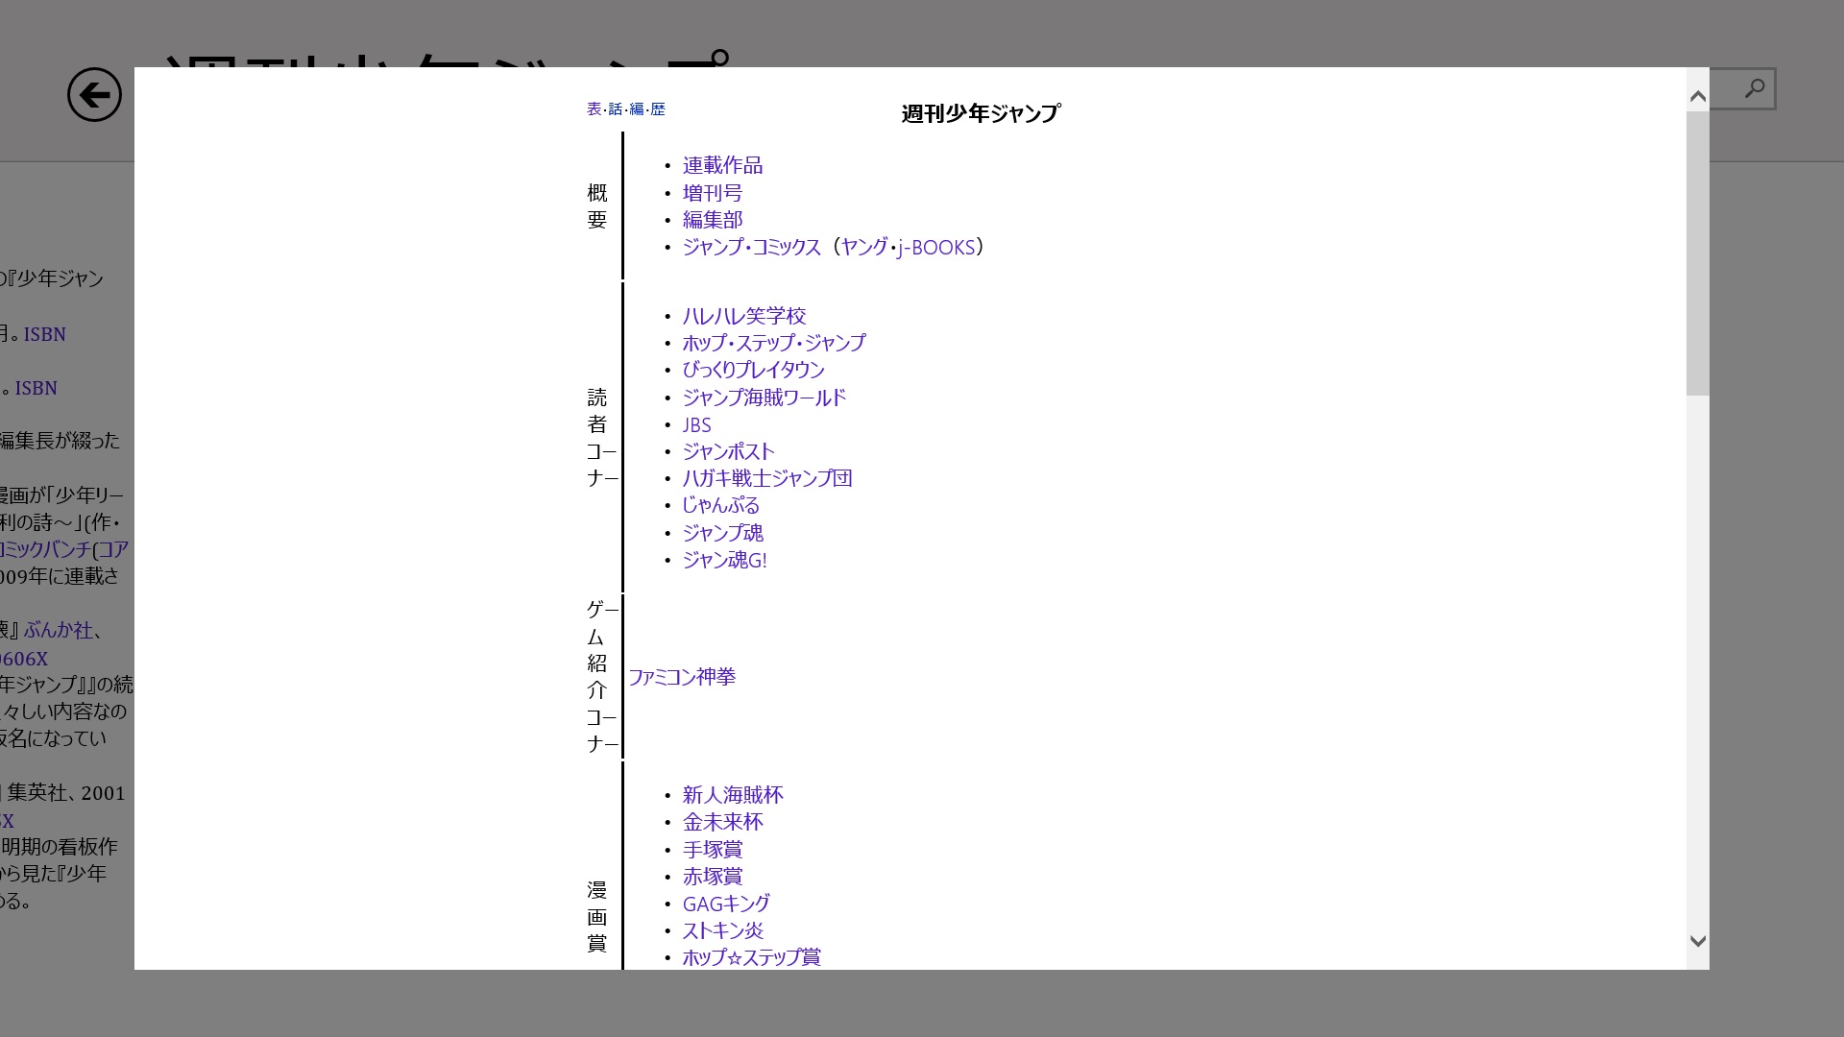1844x1037 pixels.
Task: Click the scrollbar up arrow
Action: [x=1698, y=96]
